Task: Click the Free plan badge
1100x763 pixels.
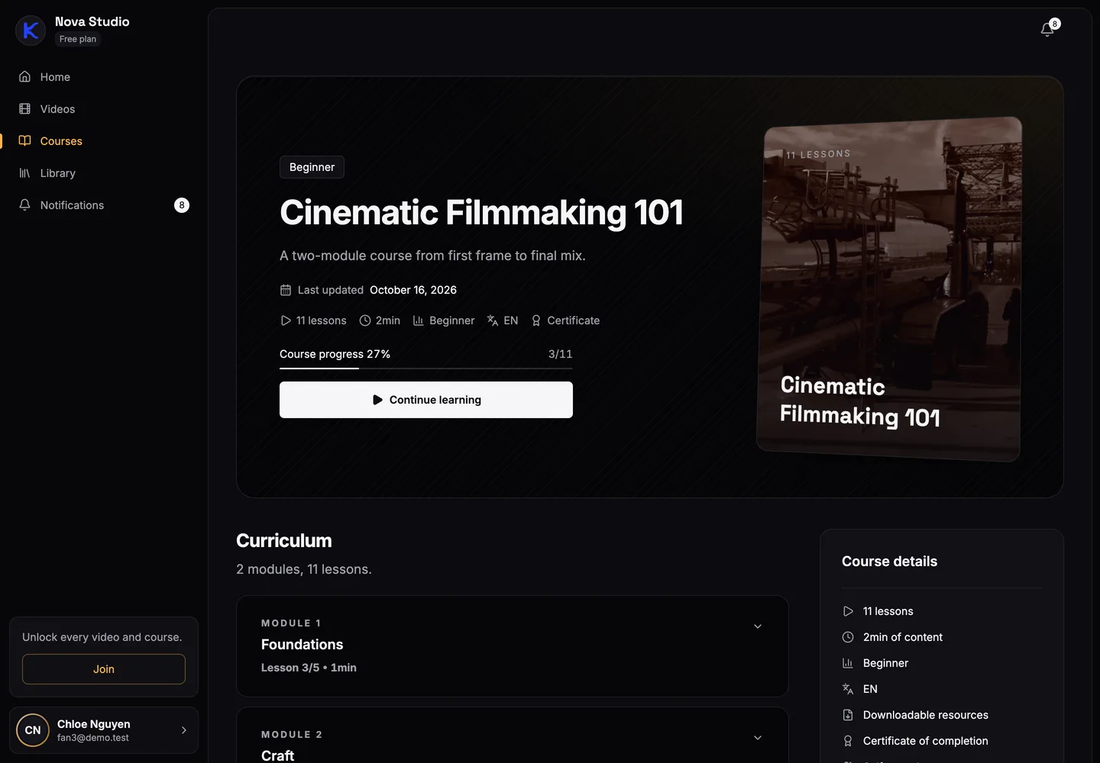Action: (x=78, y=39)
